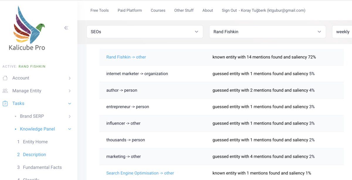Go to step 2 Description
The height and width of the screenshot is (180, 352).
pos(31,155)
